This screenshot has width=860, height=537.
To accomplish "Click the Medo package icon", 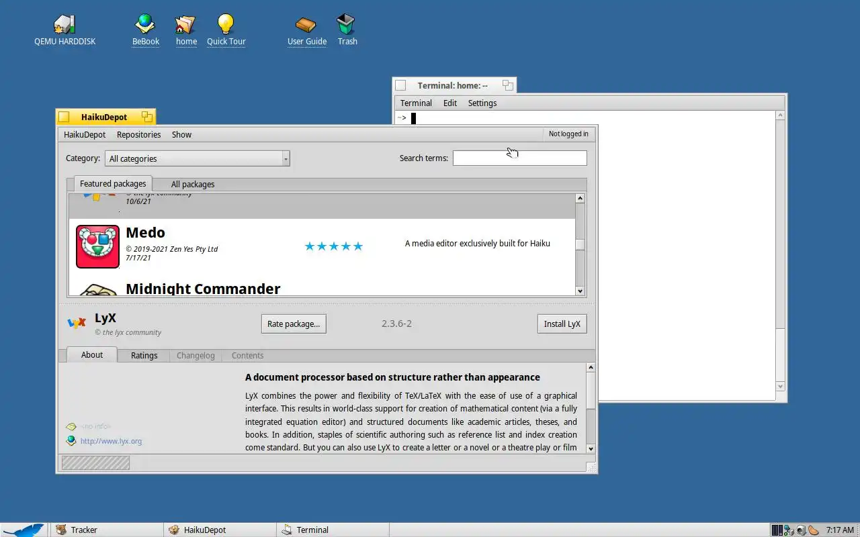I will pos(97,246).
